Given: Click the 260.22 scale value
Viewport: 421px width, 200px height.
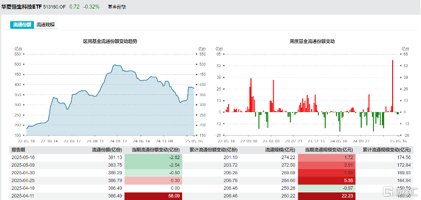Looking at the screenshot, I should pyautogui.click(x=289, y=196).
